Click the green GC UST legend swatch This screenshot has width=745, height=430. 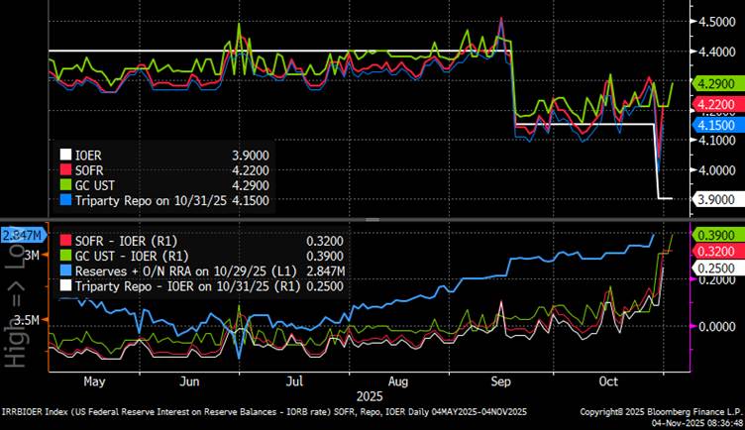(x=66, y=184)
